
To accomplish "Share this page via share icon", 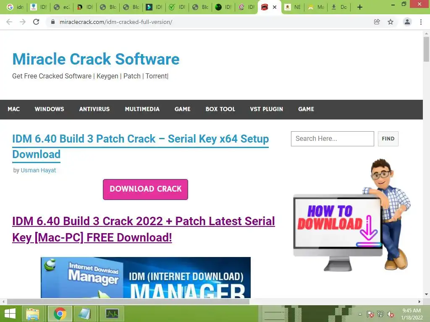I will pos(377,22).
